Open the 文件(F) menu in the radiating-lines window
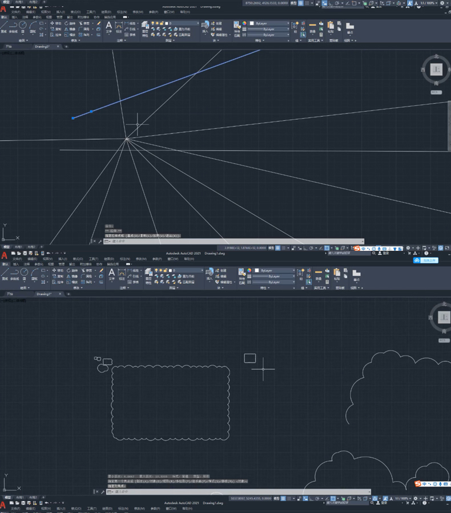This screenshot has width=451, height=513. [16, 12]
